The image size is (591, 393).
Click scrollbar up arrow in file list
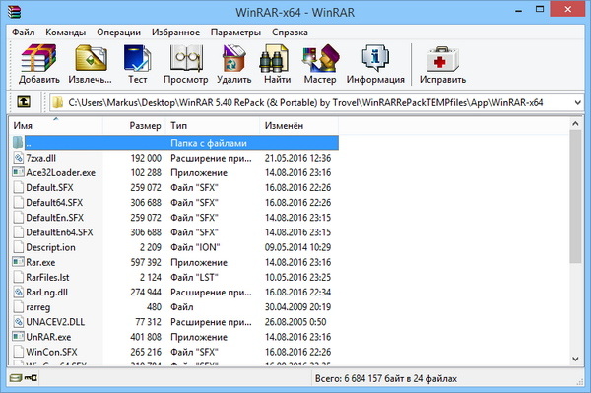(x=575, y=123)
